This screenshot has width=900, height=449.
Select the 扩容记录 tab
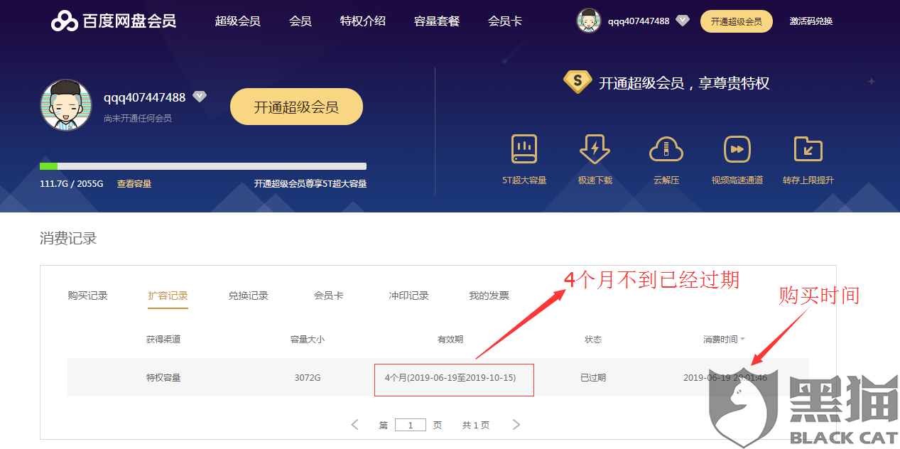pyautogui.click(x=168, y=296)
